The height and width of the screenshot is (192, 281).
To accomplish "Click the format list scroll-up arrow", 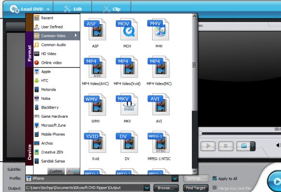I will (195, 16).
